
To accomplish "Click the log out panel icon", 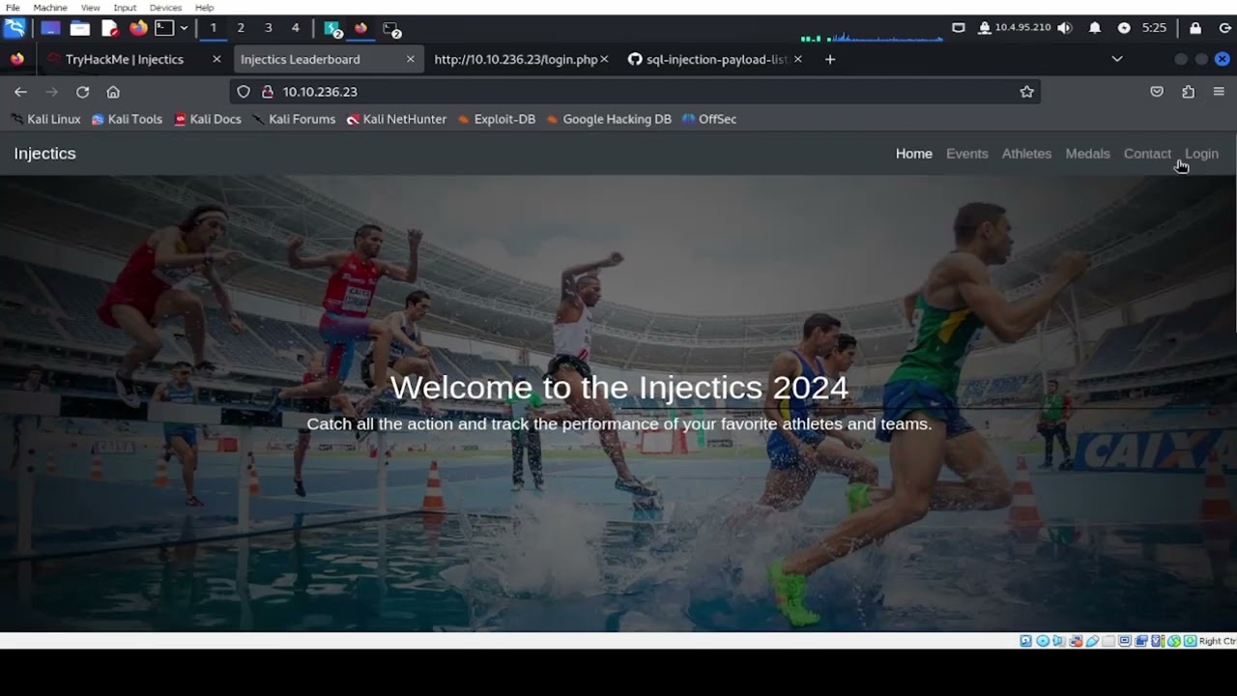I will 1225,28.
